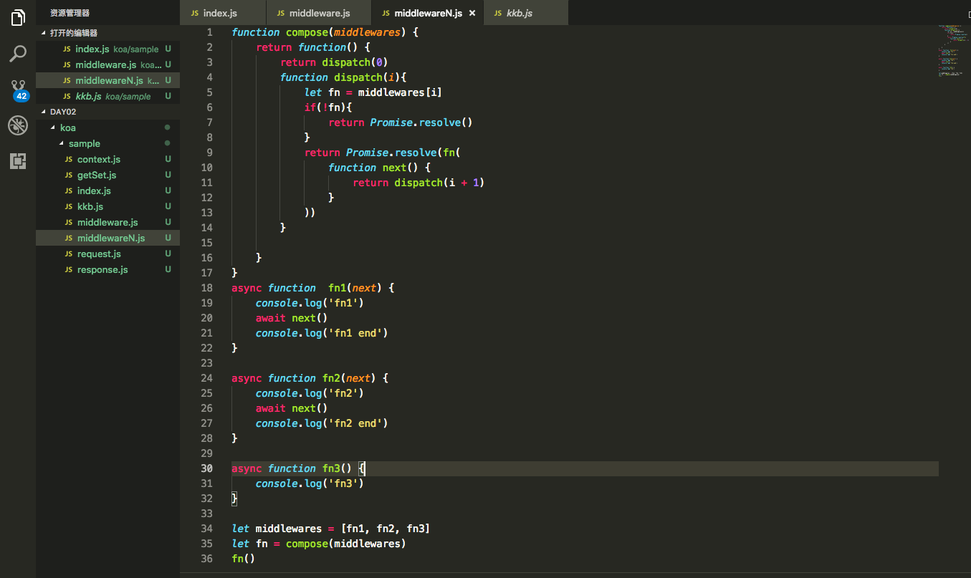Click the 资源管理器 panel title
The width and height of the screenshot is (971, 578).
(70, 13)
